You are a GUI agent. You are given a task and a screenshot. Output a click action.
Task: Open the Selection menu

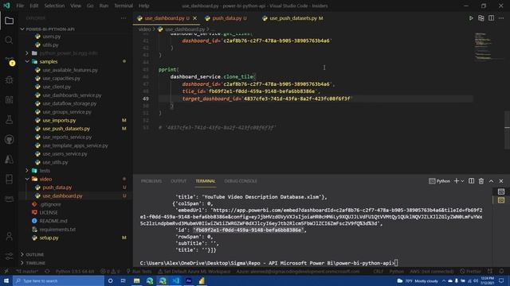click(54, 6)
